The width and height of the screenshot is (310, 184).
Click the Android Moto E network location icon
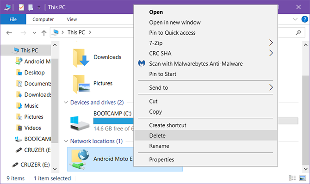click(80, 159)
